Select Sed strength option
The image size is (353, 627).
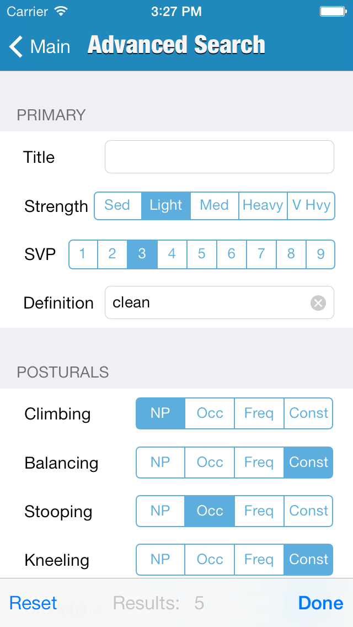coord(117,206)
